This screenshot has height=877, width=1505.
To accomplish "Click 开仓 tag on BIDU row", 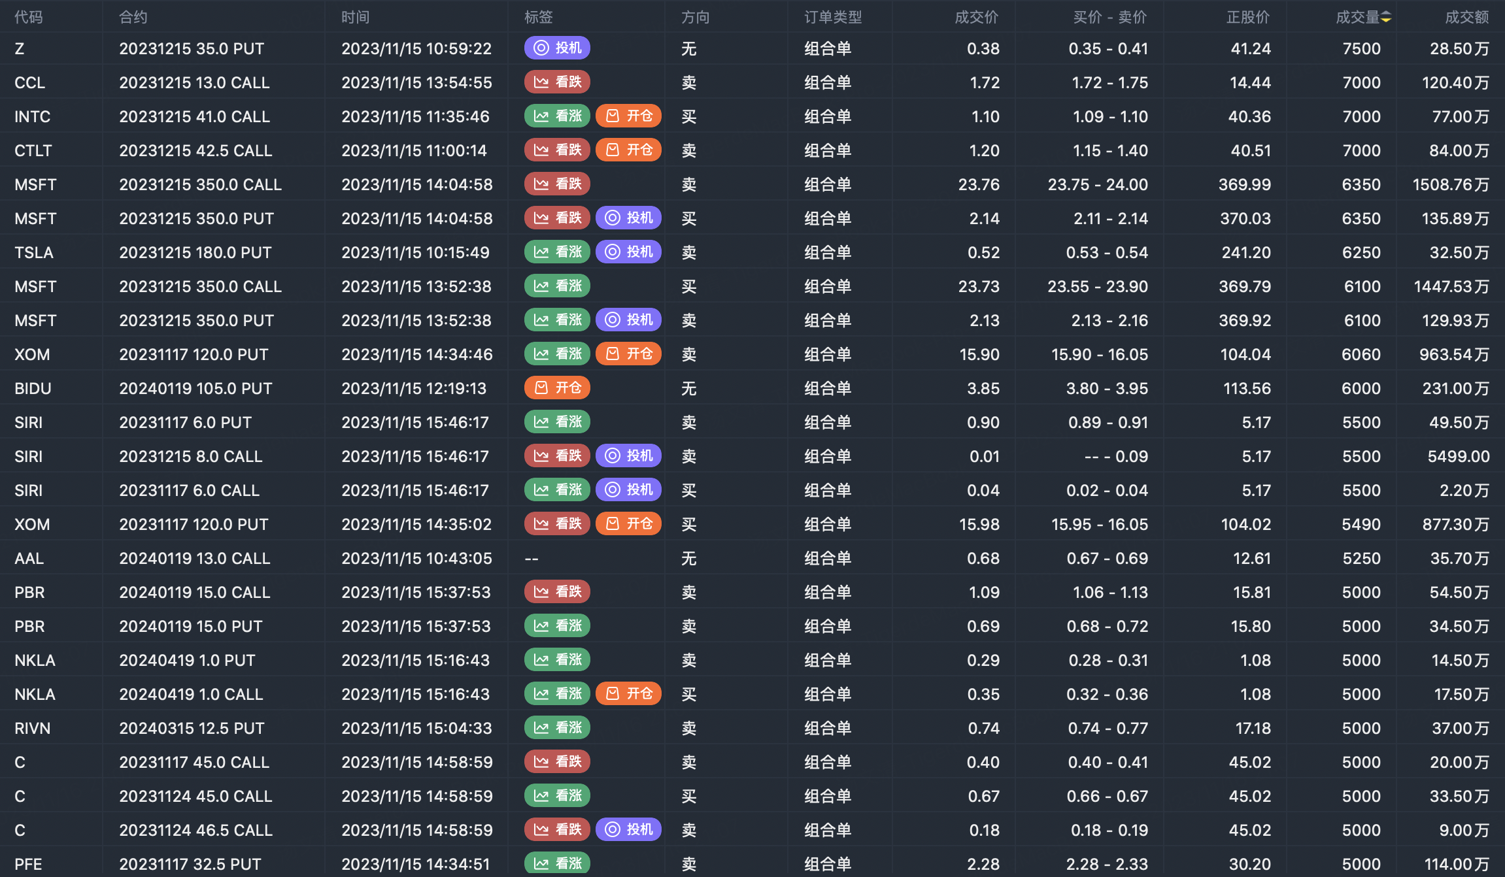I will coord(557,388).
